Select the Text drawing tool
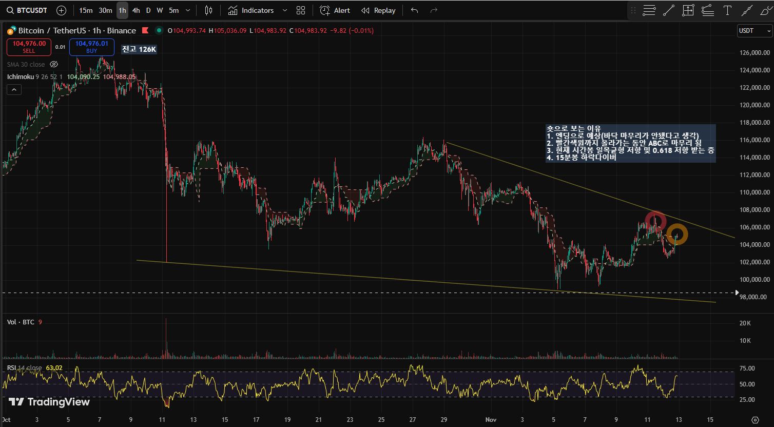This screenshot has height=427, width=774. coord(727,10)
